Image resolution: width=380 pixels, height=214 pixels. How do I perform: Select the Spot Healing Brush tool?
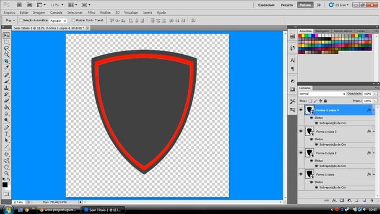pos(7,75)
